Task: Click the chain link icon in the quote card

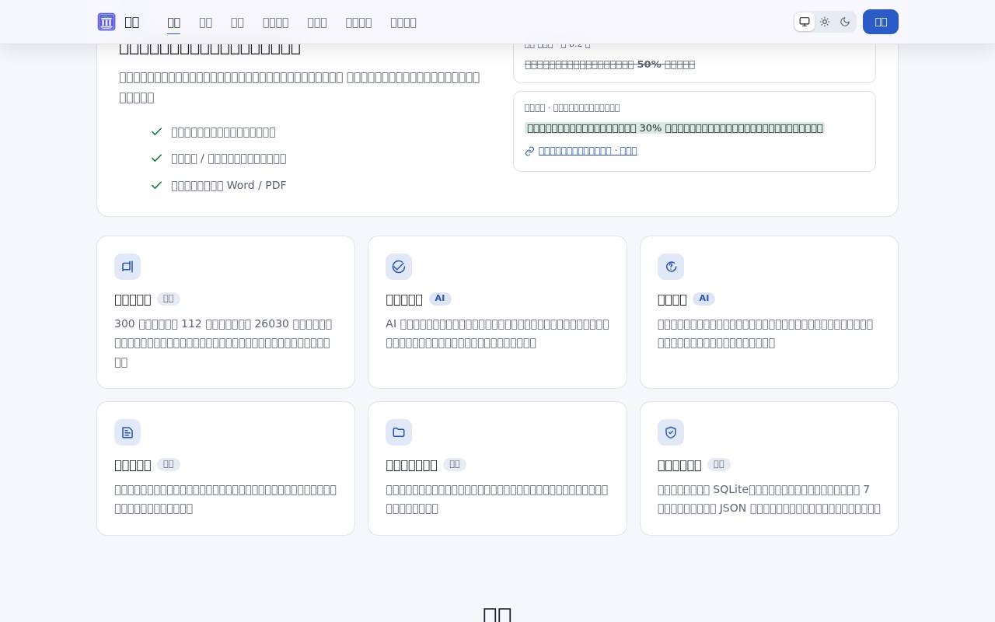Action: (530, 151)
